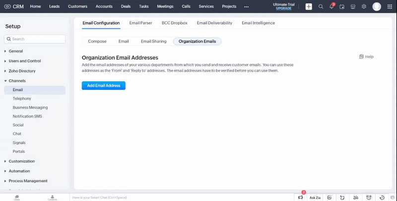Click the Help document icon
The height and width of the screenshot is (201, 397).
click(x=361, y=56)
